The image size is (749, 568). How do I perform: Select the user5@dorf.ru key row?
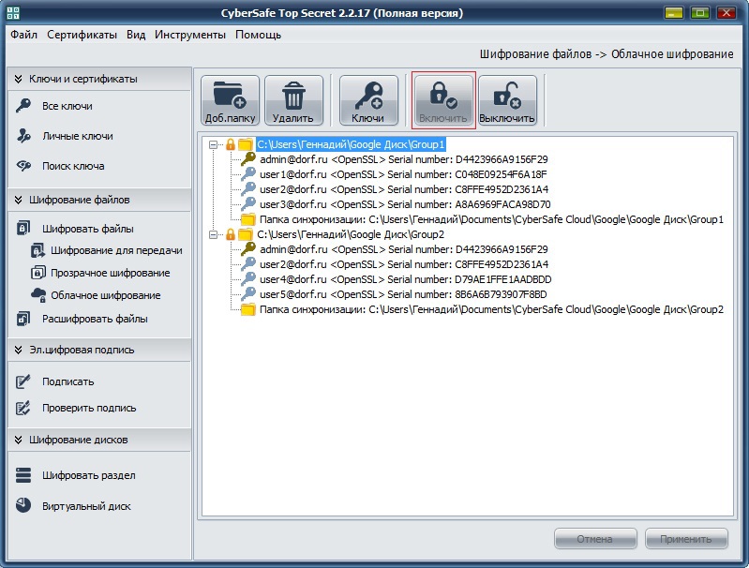click(403, 294)
